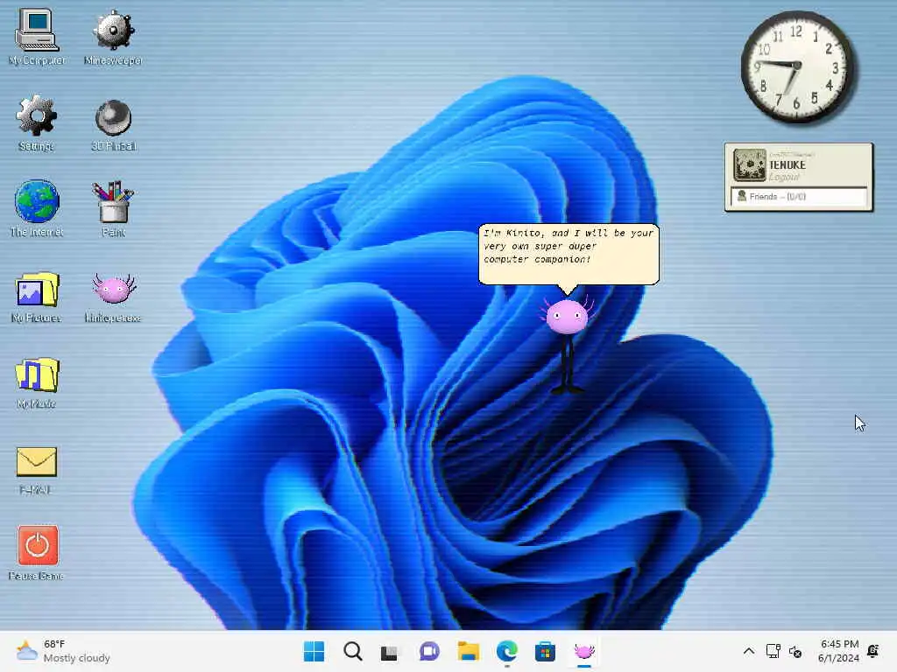The height and width of the screenshot is (672, 897).
Task: Click Kinito's speech bubble
Action: [569, 255]
